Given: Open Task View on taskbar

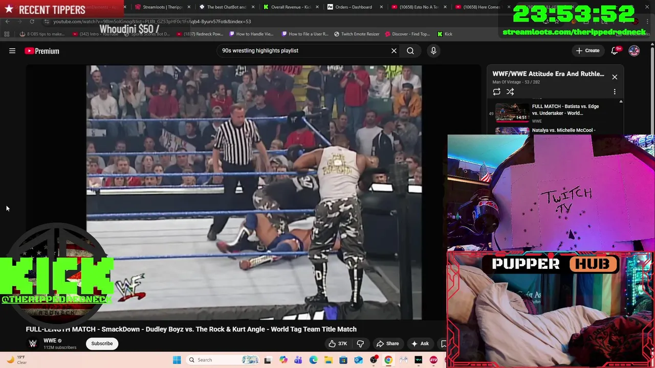Looking at the screenshot, I should point(267,360).
